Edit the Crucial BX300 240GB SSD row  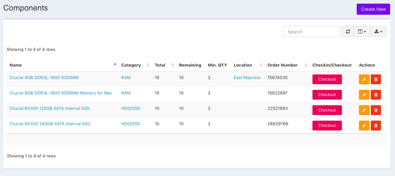(x=364, y=125)
